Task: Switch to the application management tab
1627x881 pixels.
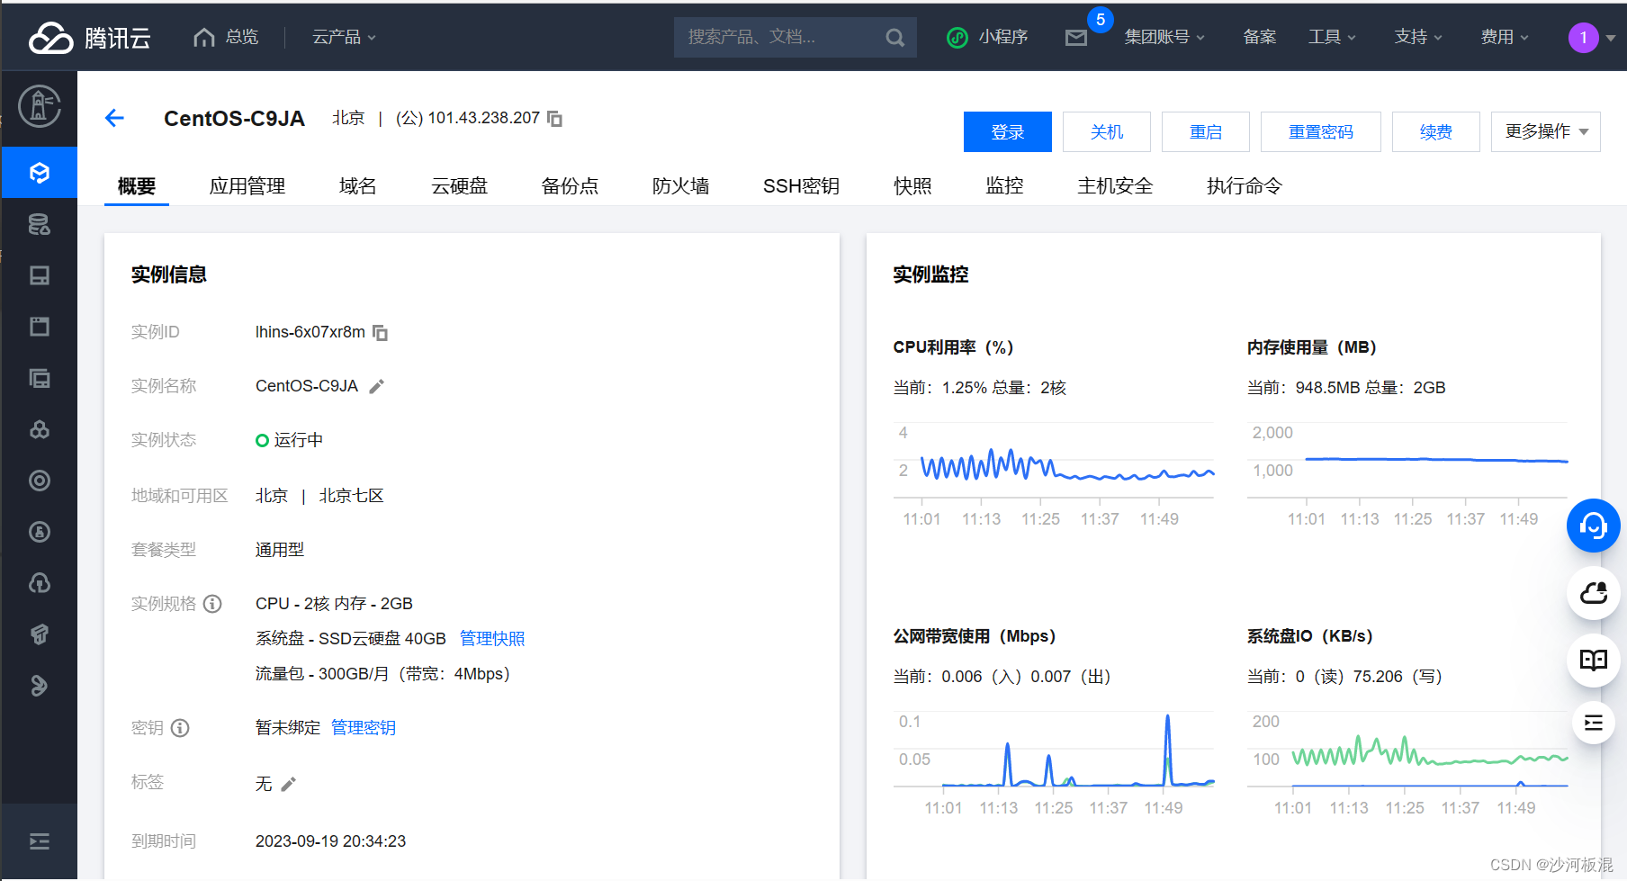Action: pos(247,186)
